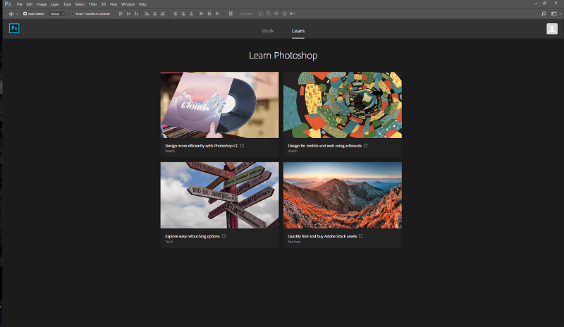564x327 pixels.
Task: Select 3D roll camera mode icon
Action: [x=269, y=13]
